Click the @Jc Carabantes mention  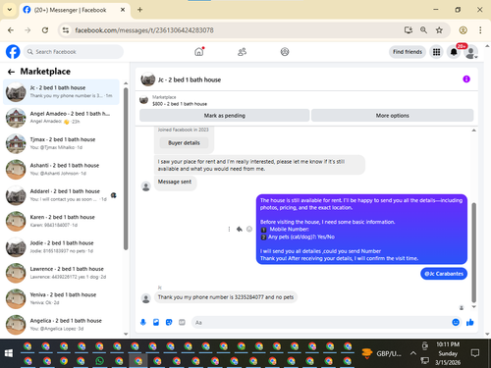[x=444, y=274]
